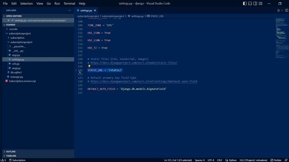Open the Terminal menu
Image resolution: width=289 pixels, height=162 pixels.
69,4
